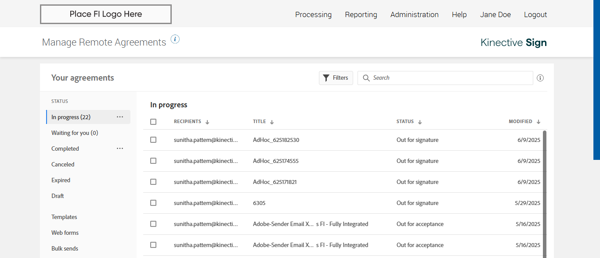
Task: Sort agreements by Title arrow
Action: pyautogui.click(x=272, y=122)
